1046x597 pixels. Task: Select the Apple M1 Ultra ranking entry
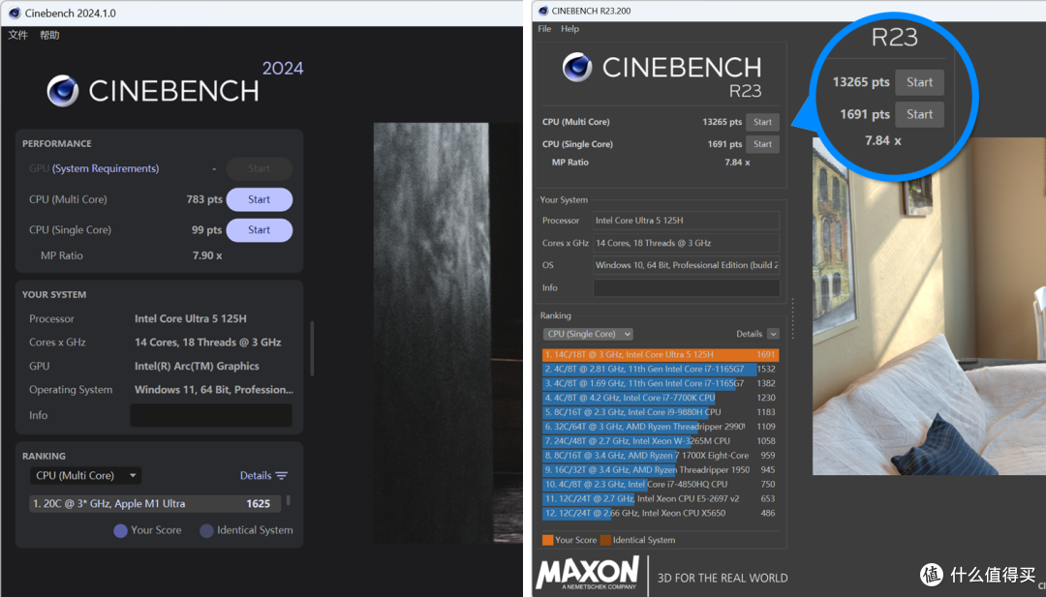[155, 504]
